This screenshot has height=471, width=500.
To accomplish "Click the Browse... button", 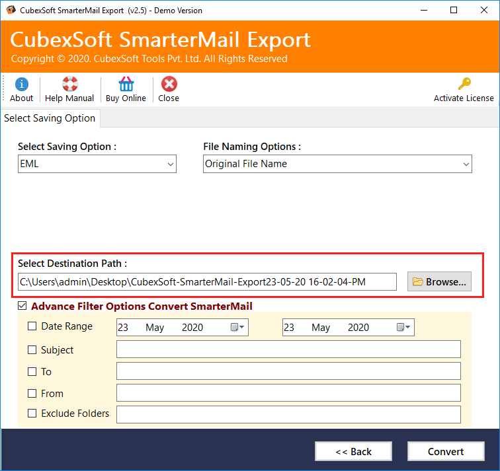I will coord(439,281).
